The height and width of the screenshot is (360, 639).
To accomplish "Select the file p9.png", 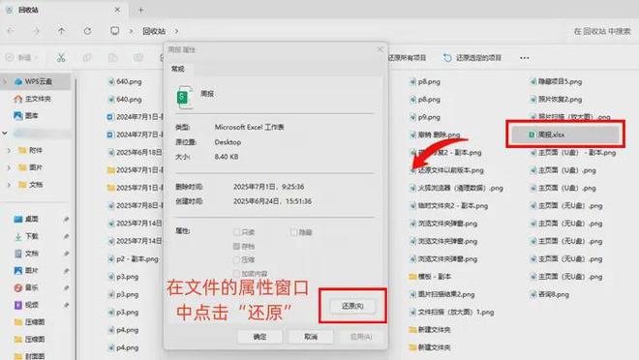I will tap(425, 117).
